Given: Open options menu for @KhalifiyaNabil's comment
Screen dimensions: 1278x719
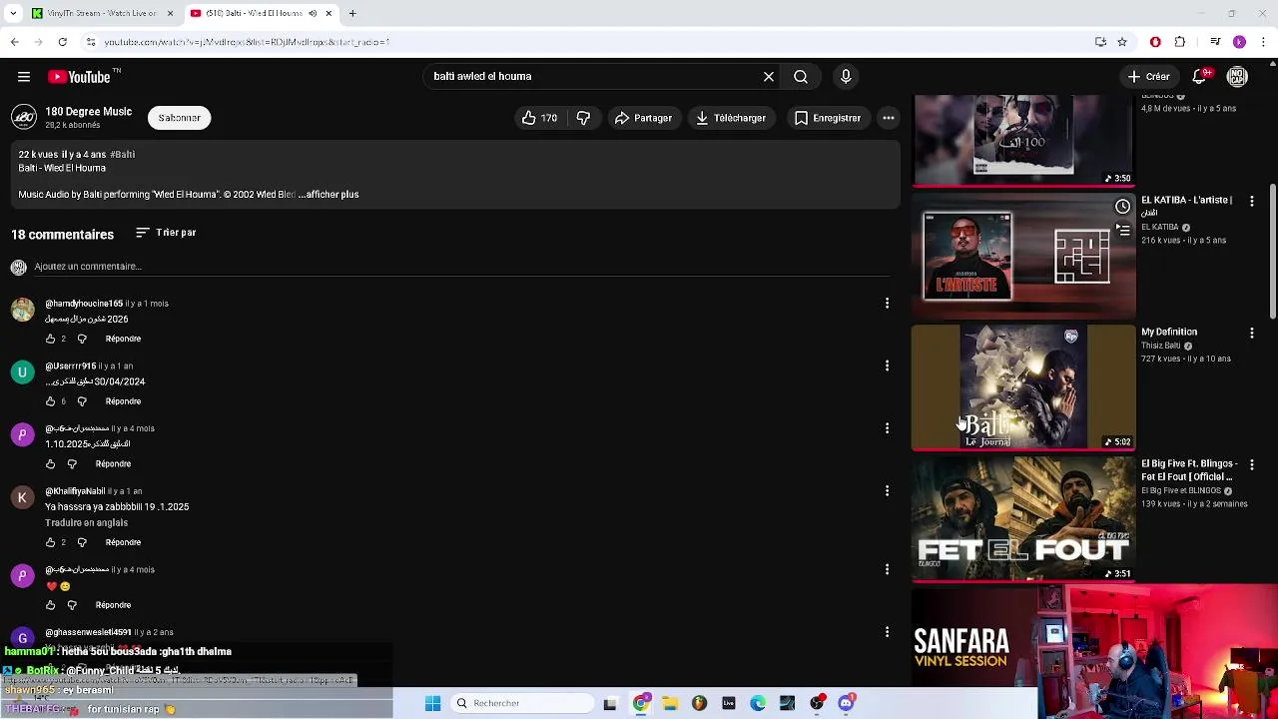Looking at the screenshot, I should 887,491.
